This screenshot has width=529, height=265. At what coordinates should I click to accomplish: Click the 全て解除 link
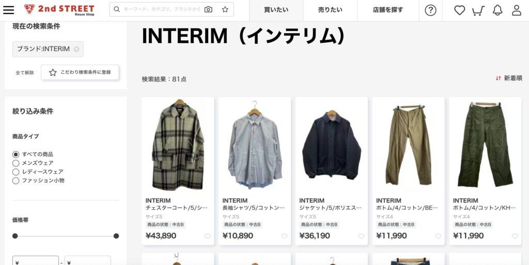point(25,73)
